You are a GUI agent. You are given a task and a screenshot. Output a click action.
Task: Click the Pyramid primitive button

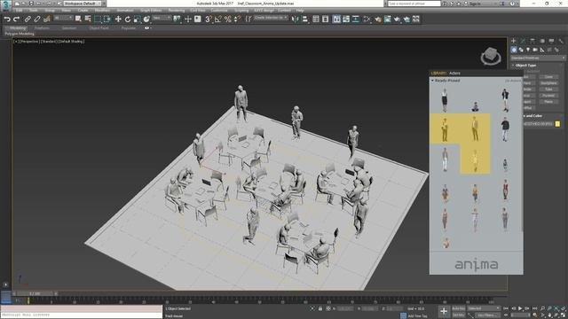click(548, 96)
